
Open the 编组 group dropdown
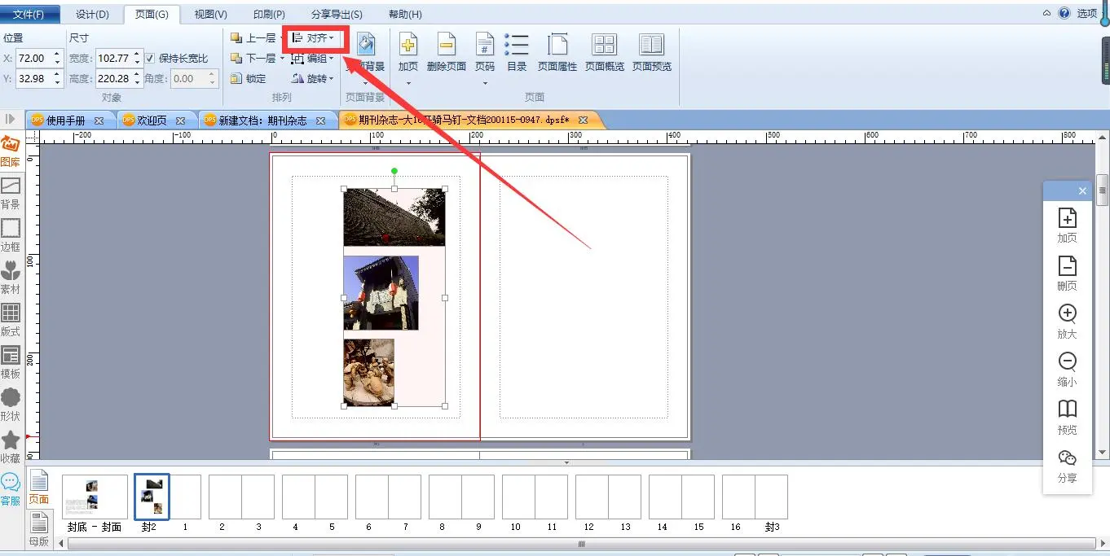(313, 59)
